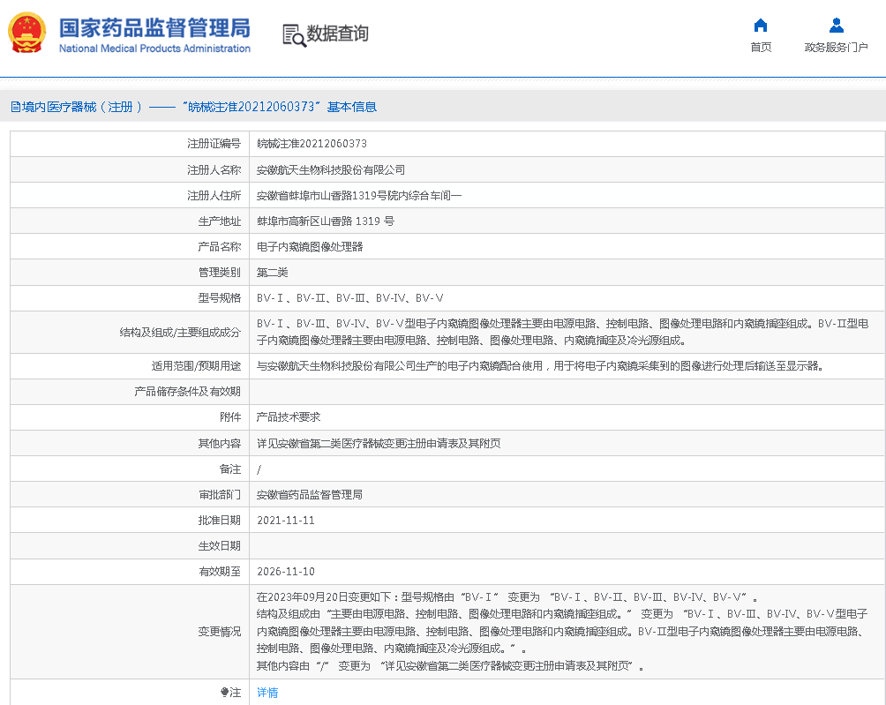The height and width of the screenshot is (705, 886).
Task: Click the 首页 home house icon
Action: pyautogui.click(x=760, y=25)
